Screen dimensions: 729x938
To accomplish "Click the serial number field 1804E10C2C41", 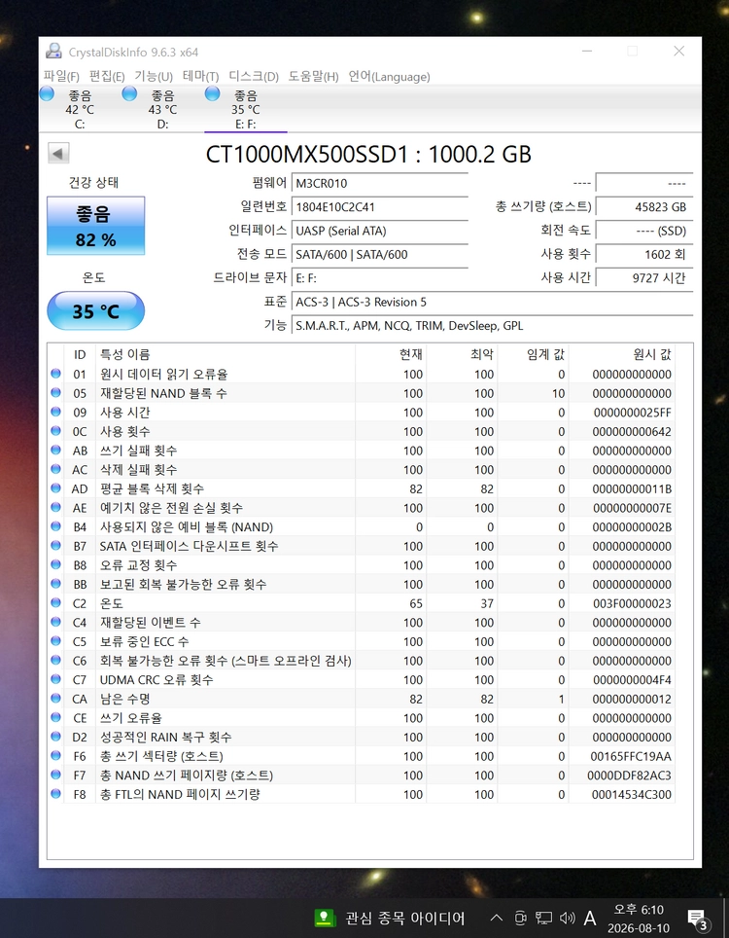I will [x=379, y=207].
